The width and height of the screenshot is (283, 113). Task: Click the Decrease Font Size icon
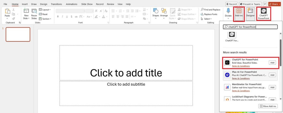coord(101,11)
